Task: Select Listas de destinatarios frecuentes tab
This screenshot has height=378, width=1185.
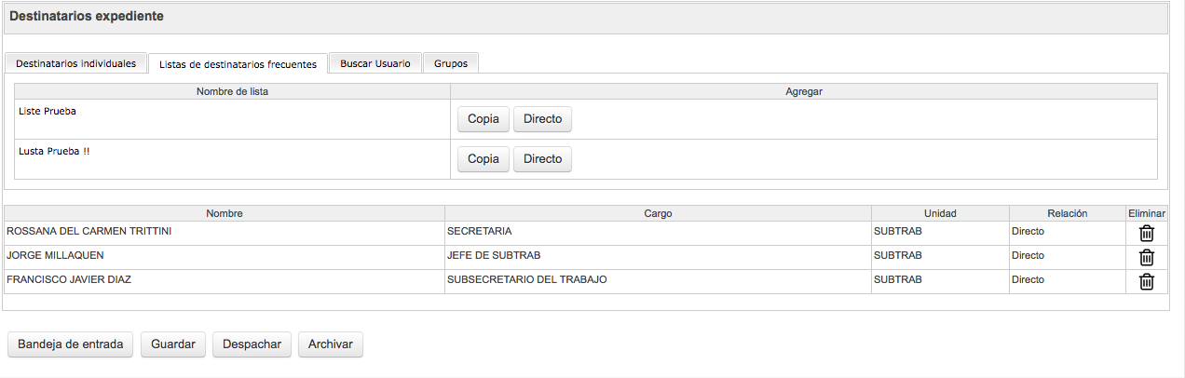Action: [x=238, y=64]
